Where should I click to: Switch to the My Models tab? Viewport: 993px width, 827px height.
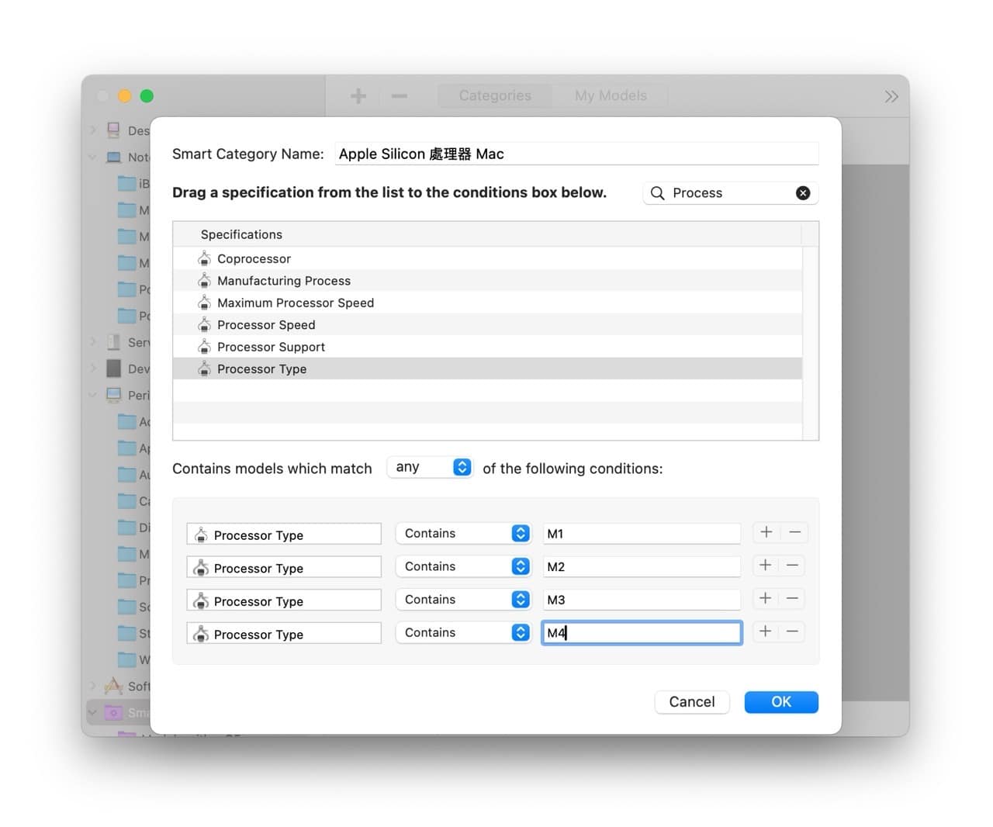[611, 95]
